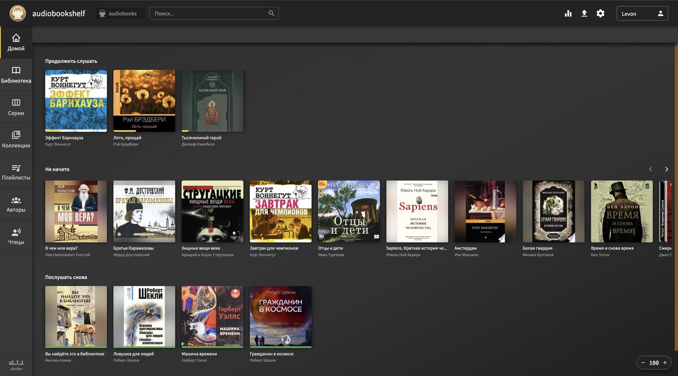
Task: Click author link Герберт Уэллс
Action: (x=194, y=360)
